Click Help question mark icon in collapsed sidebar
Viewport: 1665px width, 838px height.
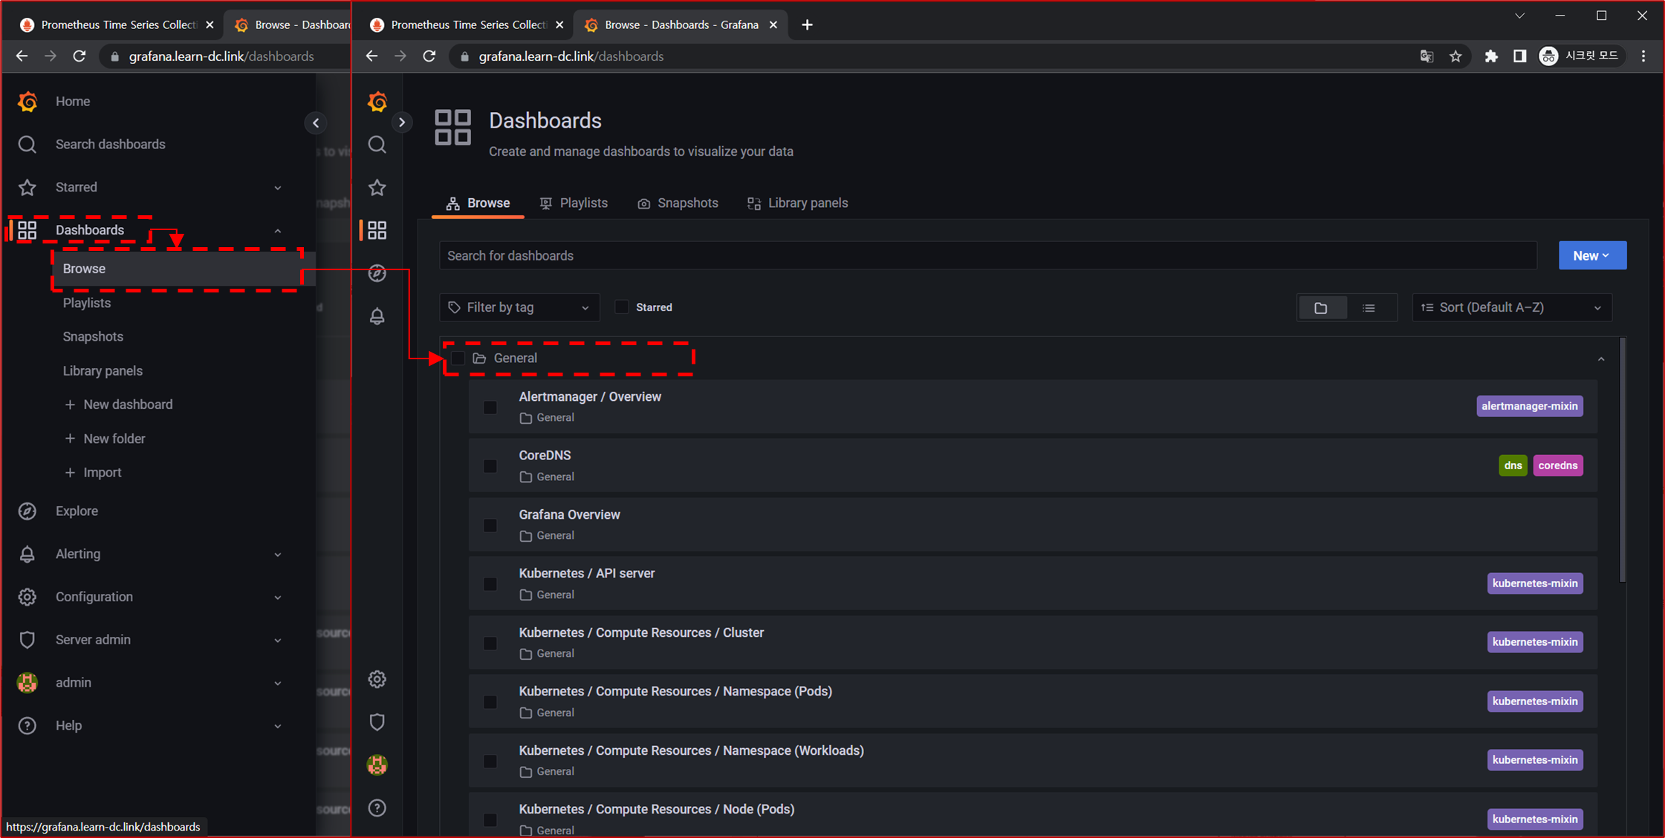tap(377, 808)
